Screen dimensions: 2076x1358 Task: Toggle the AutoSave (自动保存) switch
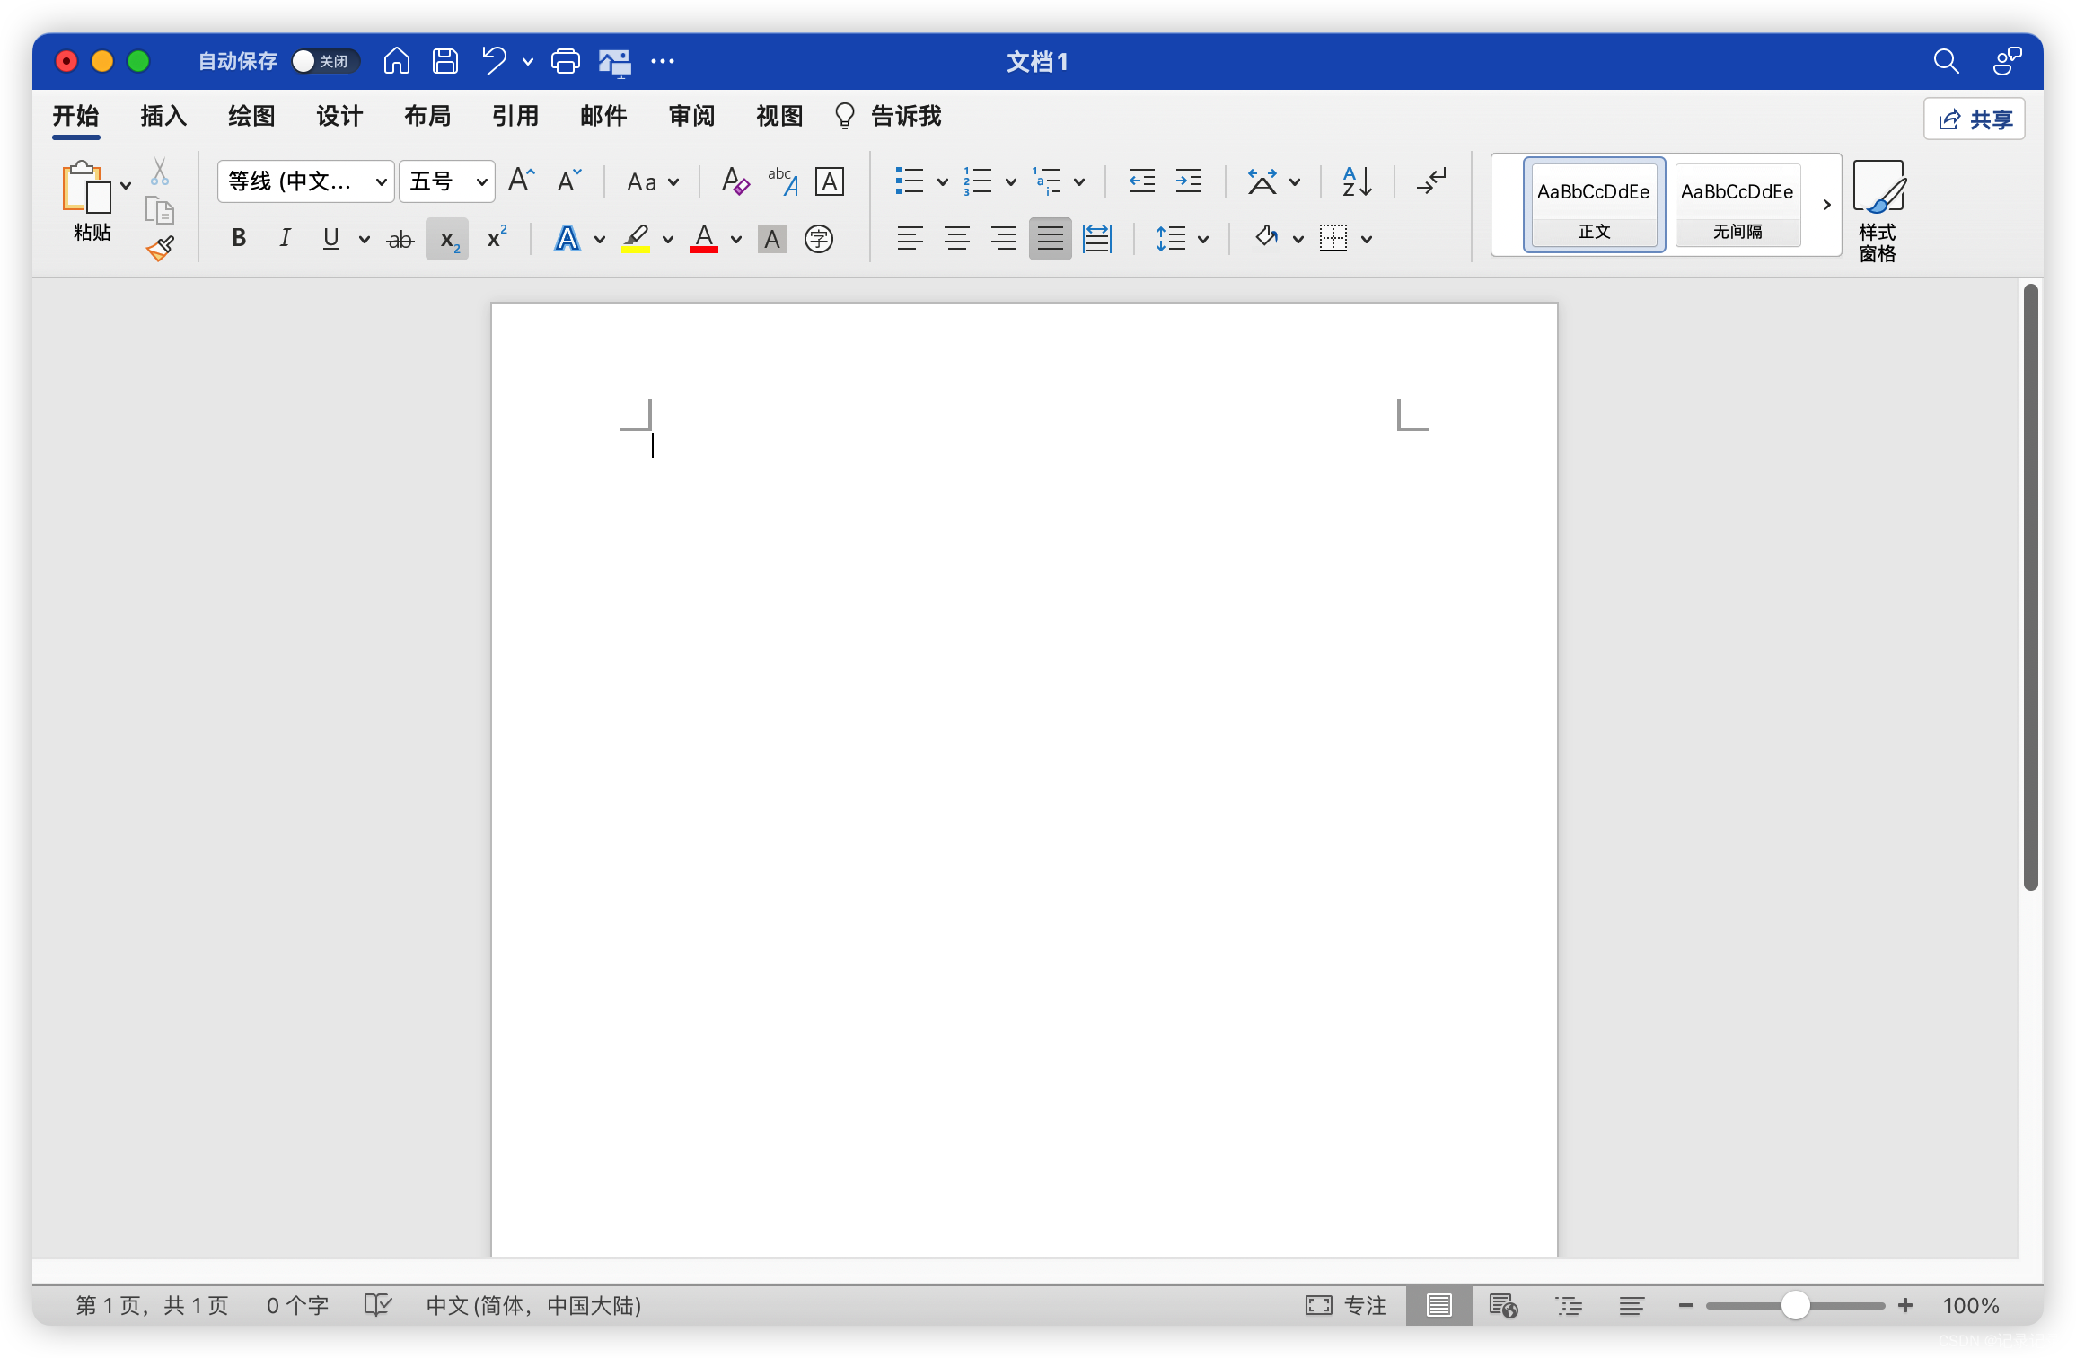point(323,61)
